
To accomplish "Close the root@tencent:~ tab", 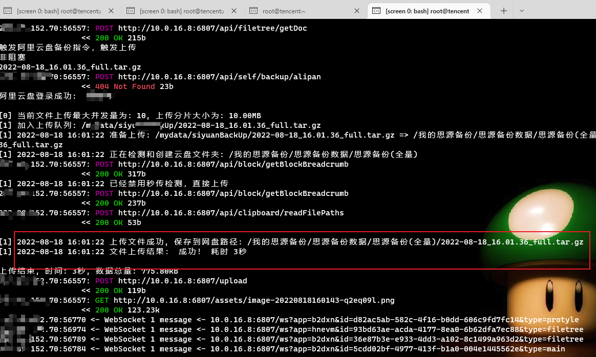I will (x=356, y=11).
